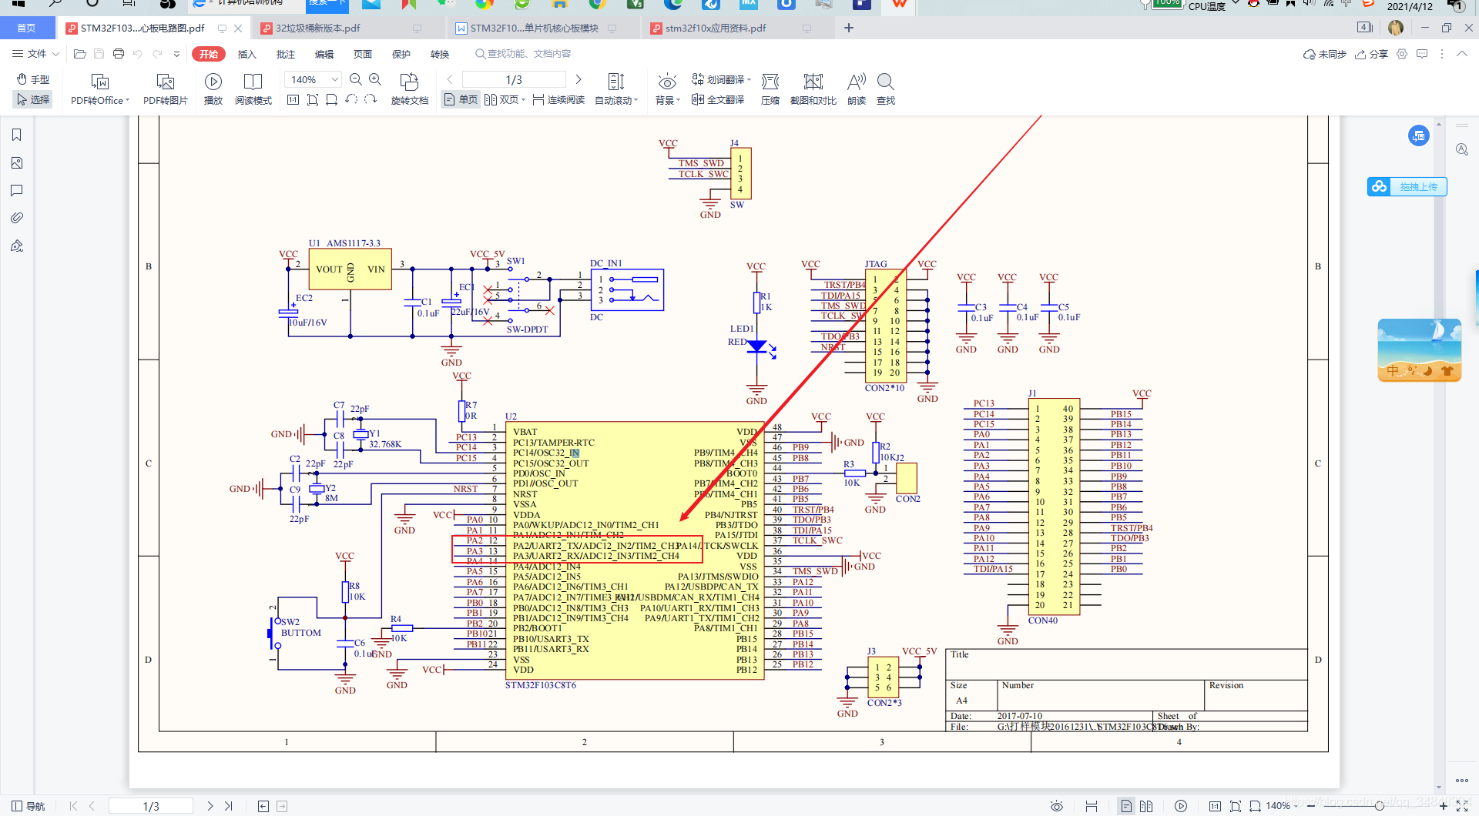Compress the PDF (压缩)
1479x816 pixels.
point(770,89)
